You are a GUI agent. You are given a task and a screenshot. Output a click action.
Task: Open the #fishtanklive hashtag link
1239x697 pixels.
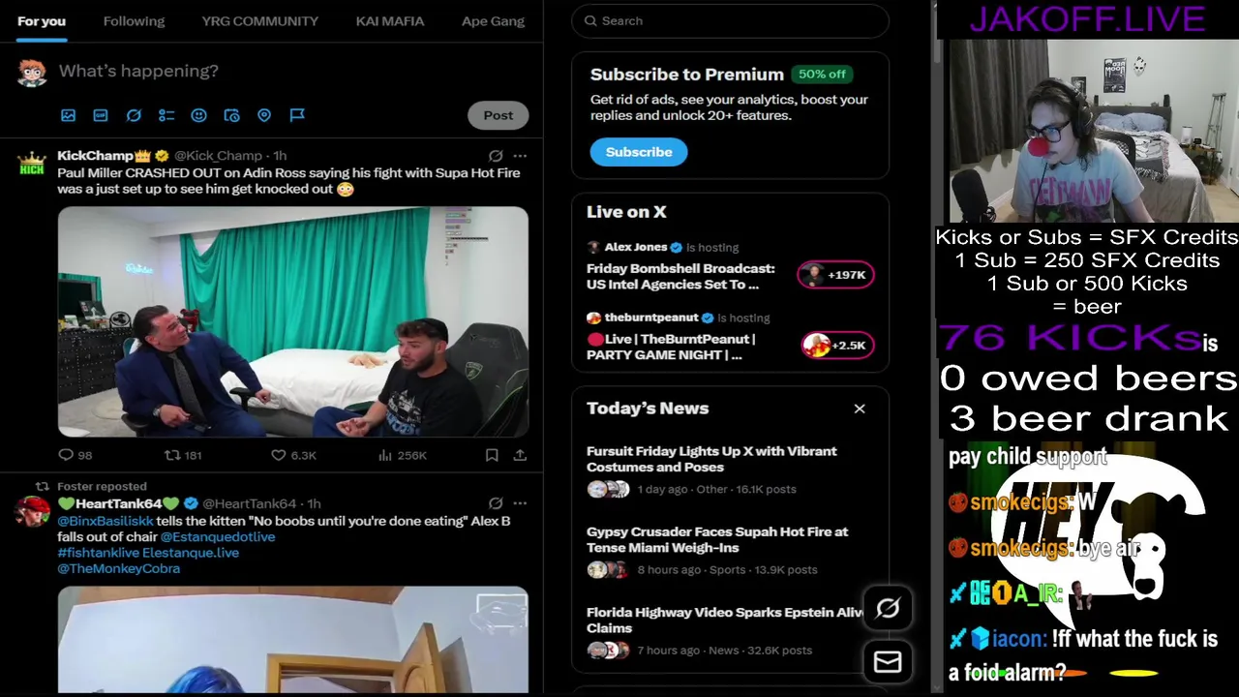click(x=99, y=553)
